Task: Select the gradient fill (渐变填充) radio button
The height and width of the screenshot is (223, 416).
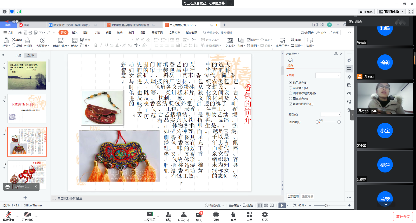Action: click(x=291, y=88)
